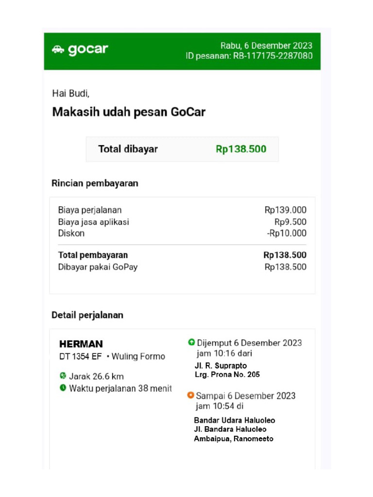Click the Dibayar pakai GoPay line
Screen dimensions: 373x497
point(182,267)
